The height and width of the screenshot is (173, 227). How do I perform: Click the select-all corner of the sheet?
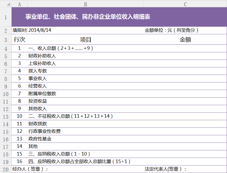click(x=5, y=4)
